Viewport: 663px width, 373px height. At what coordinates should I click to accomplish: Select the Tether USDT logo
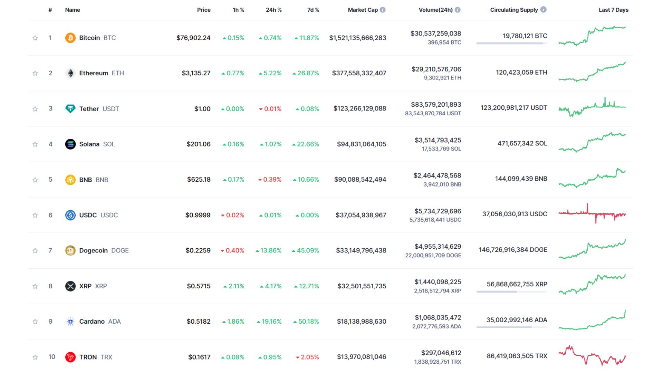[70, 108]
